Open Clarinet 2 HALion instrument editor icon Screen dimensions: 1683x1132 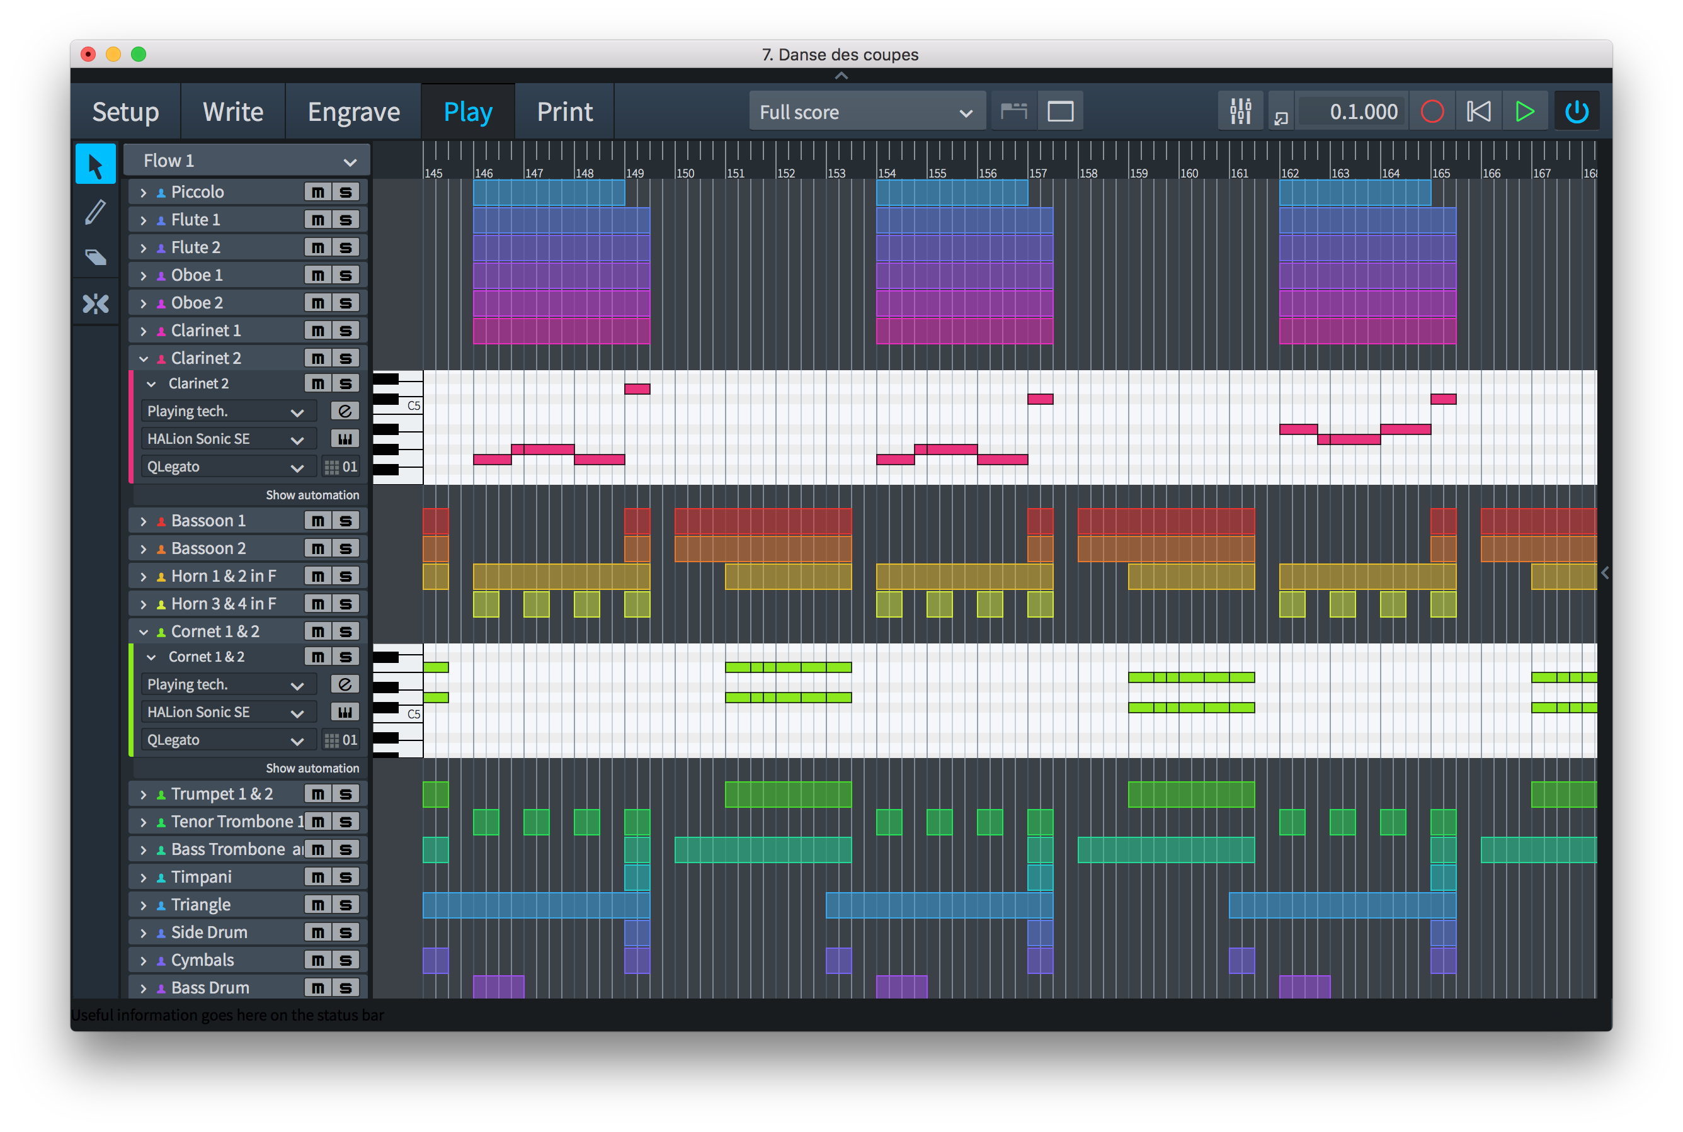coord(345,439)
